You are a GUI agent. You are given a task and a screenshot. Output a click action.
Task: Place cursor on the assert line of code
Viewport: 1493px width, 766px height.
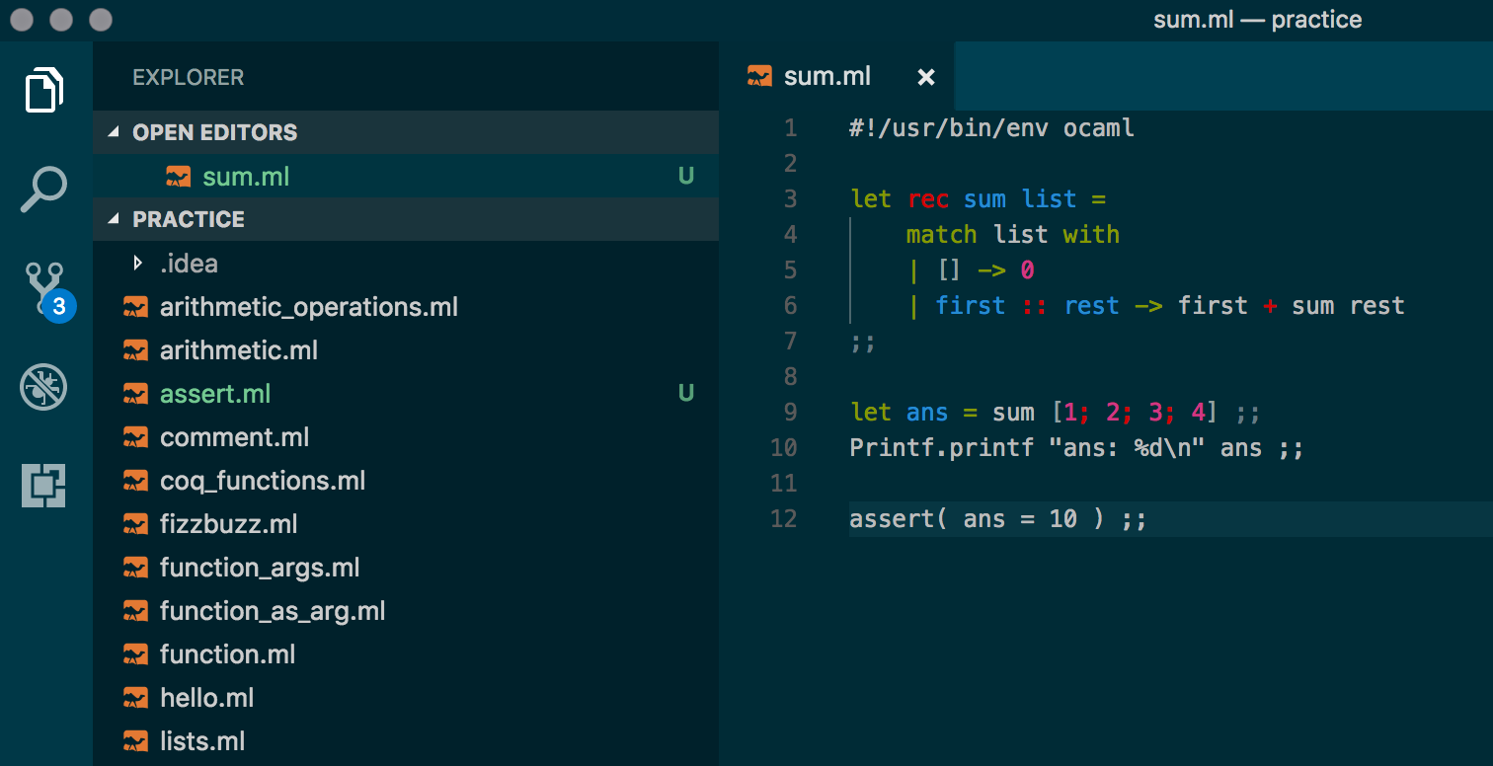point(997,519)
